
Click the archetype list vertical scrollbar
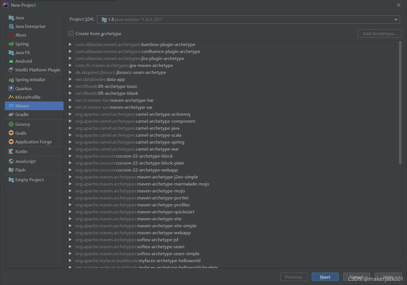click(x=400, y=103)
